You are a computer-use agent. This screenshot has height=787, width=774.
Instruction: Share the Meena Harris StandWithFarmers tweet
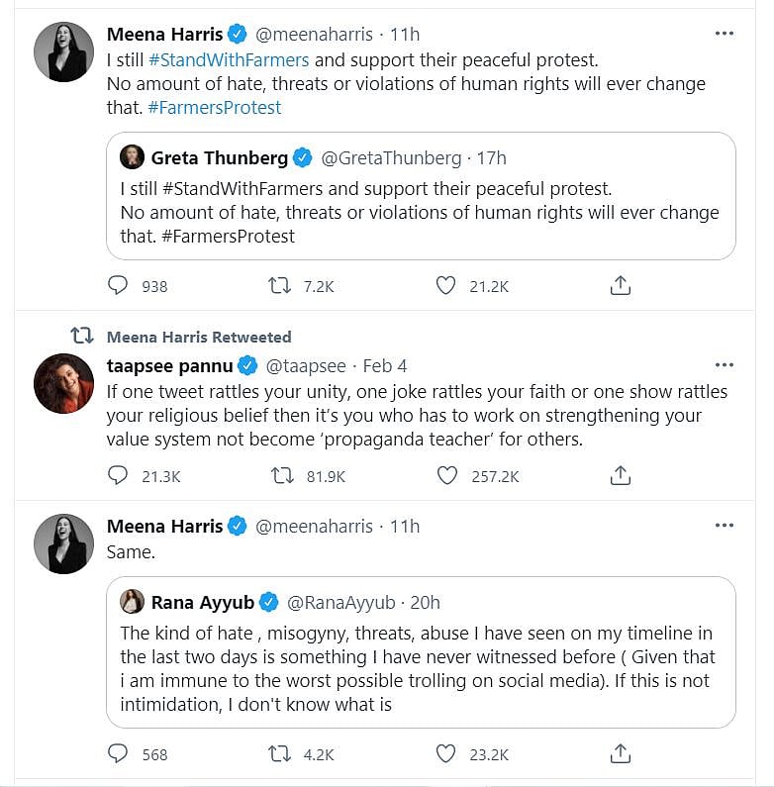tap(620, 286)
